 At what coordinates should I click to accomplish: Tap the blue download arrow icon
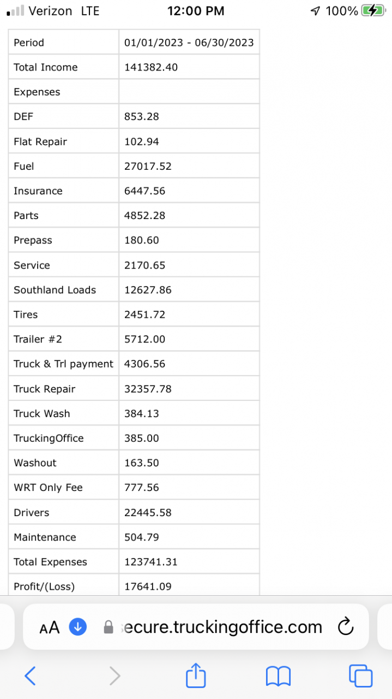click(78, 627)
